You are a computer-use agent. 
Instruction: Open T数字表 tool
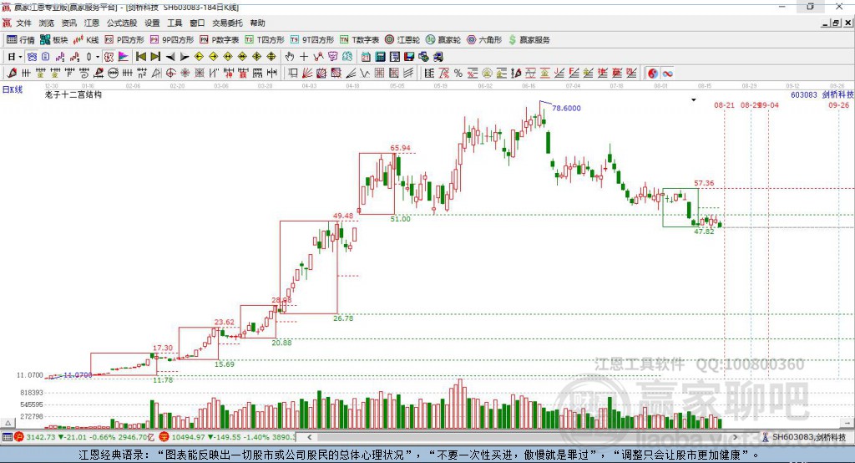(359, 40)
